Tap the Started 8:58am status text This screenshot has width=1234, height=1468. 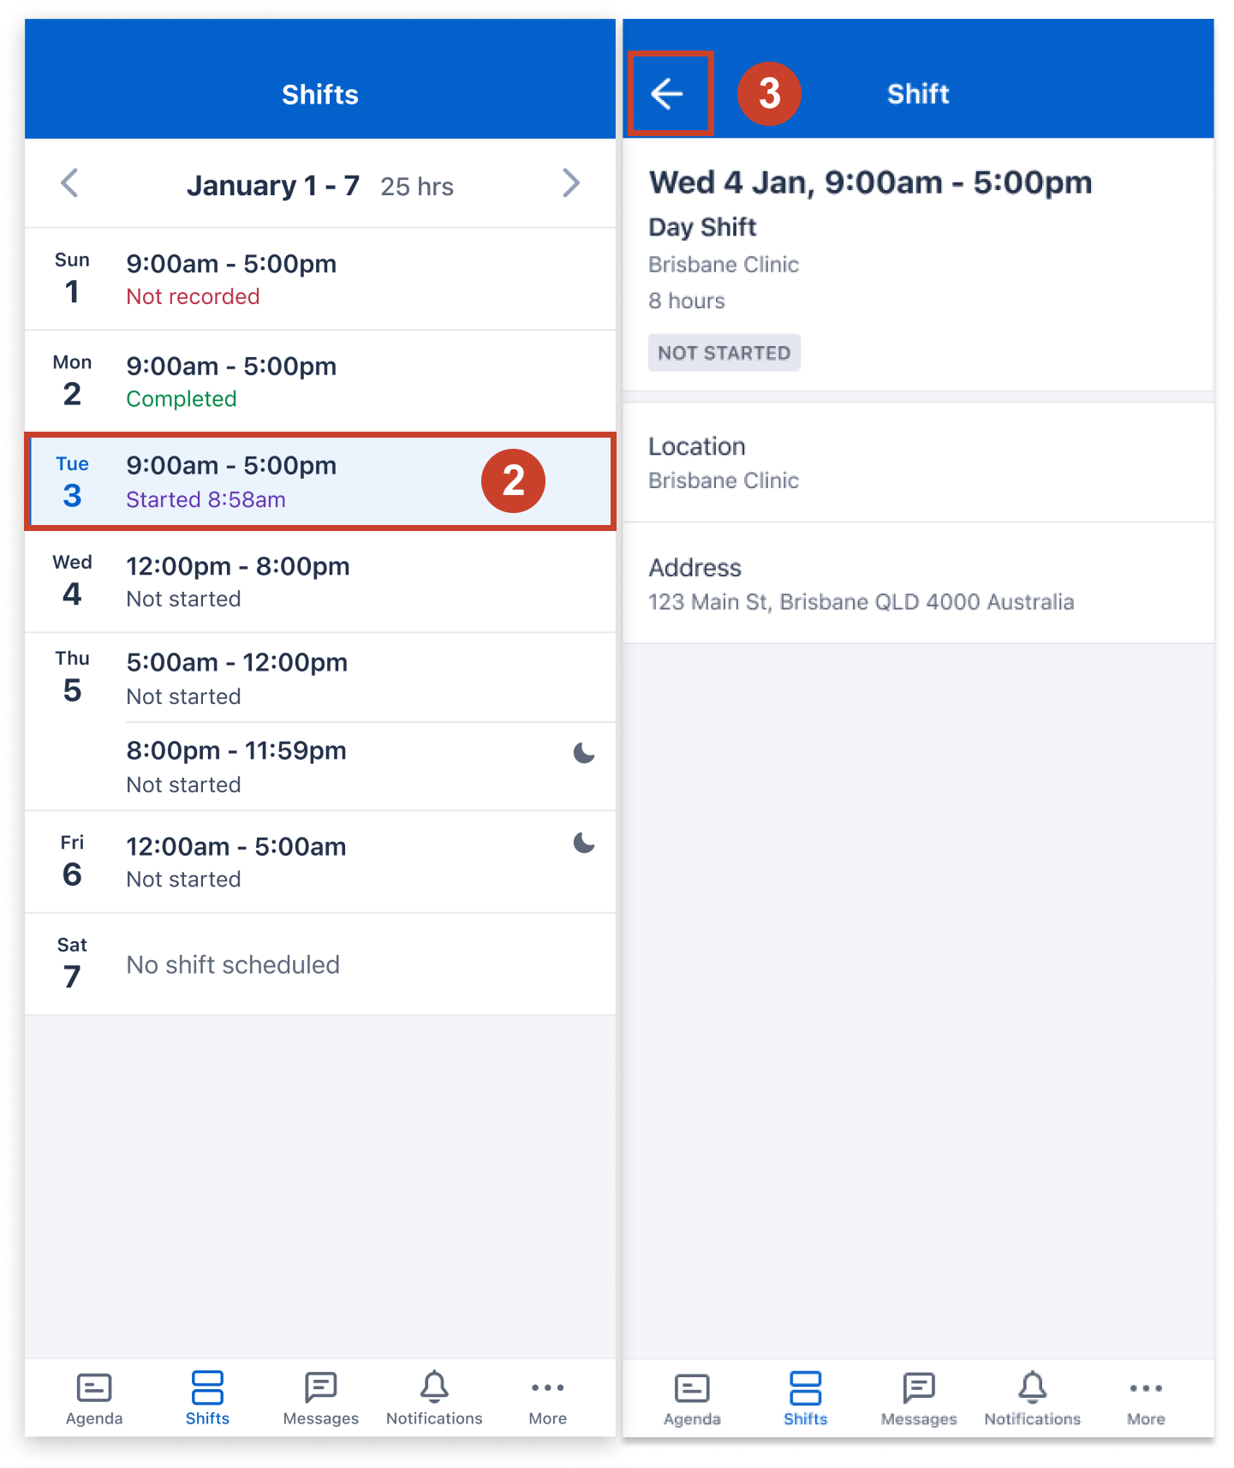206,499
